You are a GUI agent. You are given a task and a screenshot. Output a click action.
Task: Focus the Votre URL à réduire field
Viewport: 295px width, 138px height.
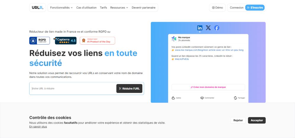coord(73,88)
